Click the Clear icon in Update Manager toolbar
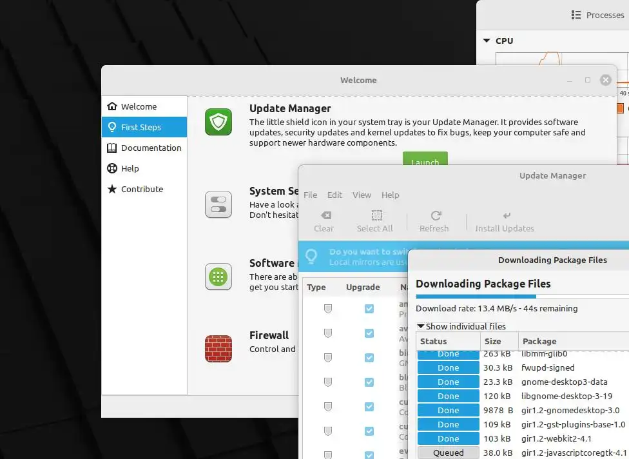 326,215
